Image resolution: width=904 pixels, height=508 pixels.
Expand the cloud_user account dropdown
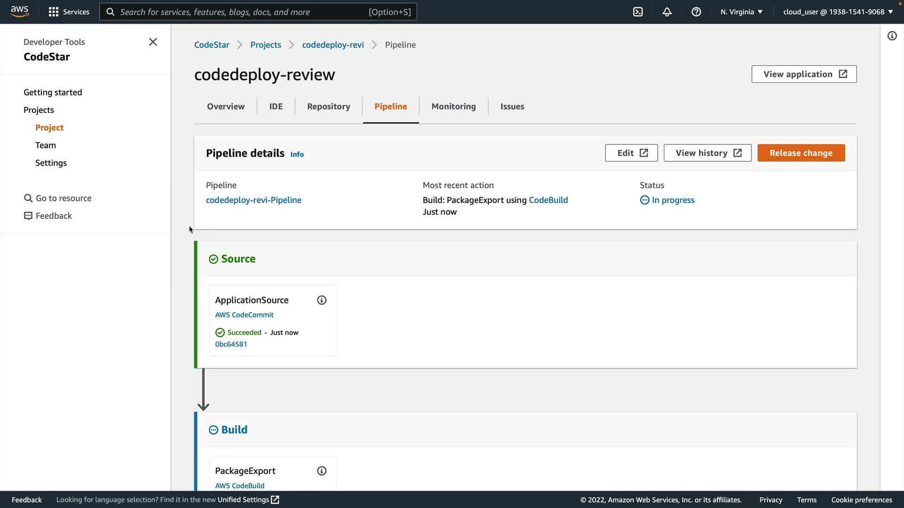[x=838, y=12]
